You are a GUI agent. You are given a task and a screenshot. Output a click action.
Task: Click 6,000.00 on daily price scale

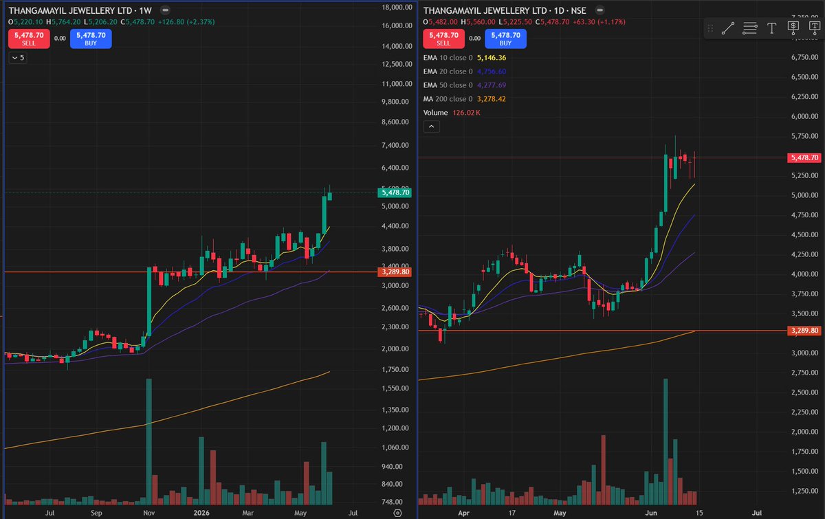click(x=805, y=116)
